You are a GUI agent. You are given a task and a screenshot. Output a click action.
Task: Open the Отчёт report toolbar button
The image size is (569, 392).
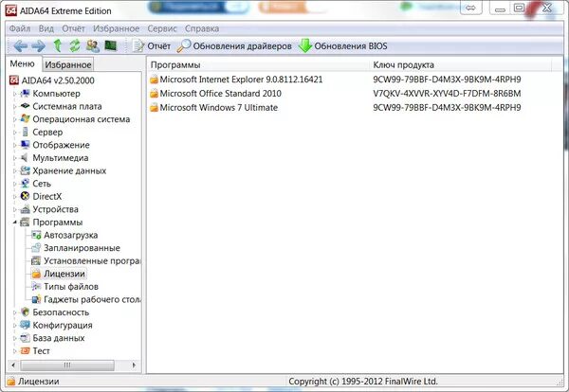point(152,46)
